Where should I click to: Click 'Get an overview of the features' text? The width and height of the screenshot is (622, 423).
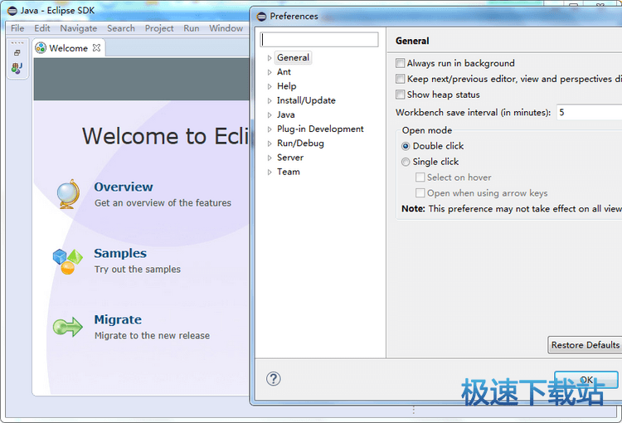pos(163,202)
